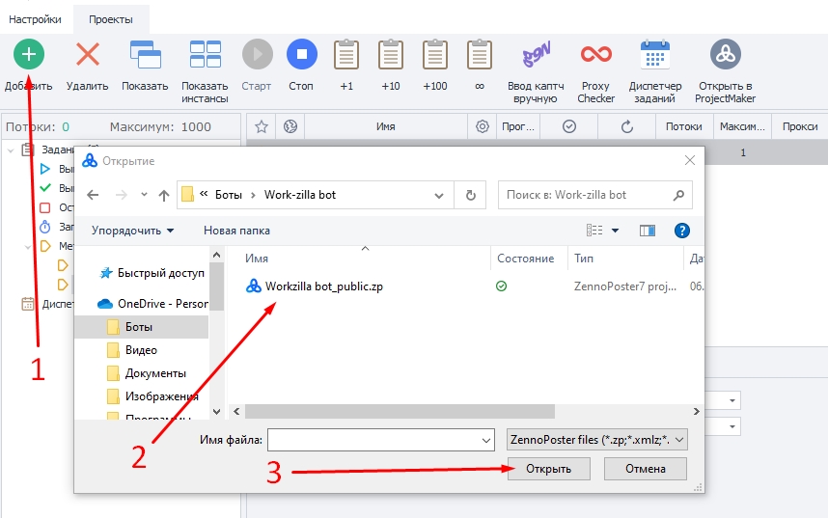Screen dimensions: 828x518
Task: Sort files by Имя column in dialog
Action: [x=257, y=259]
